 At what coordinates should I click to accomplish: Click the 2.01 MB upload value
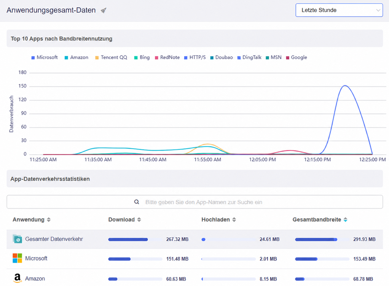[x=268, y=259]
